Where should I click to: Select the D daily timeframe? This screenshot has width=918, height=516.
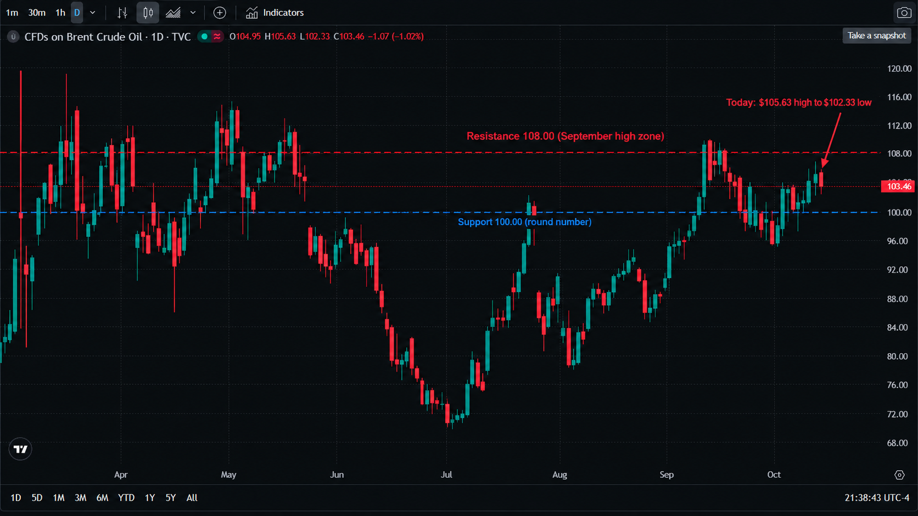point(77,13)
